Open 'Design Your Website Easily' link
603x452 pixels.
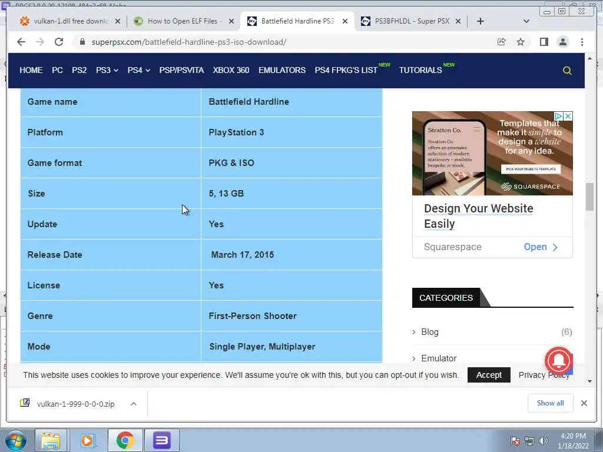(478, 216)
